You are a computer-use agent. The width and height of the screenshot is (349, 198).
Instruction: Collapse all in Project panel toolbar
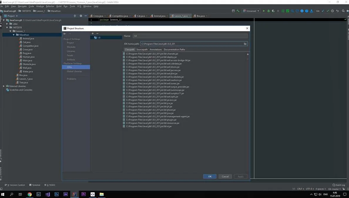(x=75, y=16)
